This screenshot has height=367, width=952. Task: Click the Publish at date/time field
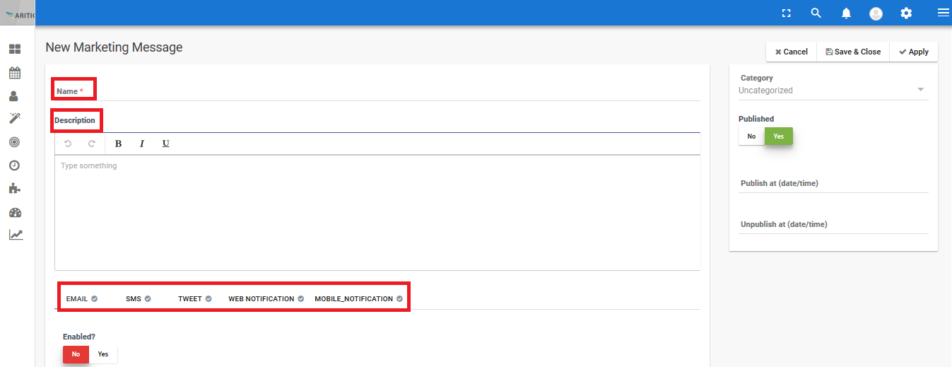pos(833,184)
